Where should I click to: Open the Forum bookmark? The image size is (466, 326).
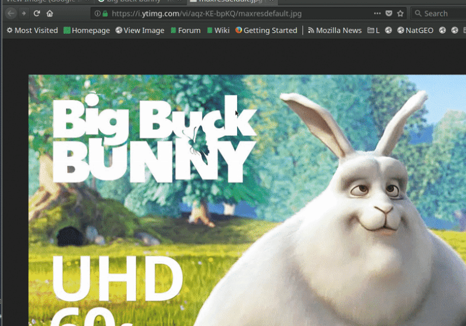(186, 30)
